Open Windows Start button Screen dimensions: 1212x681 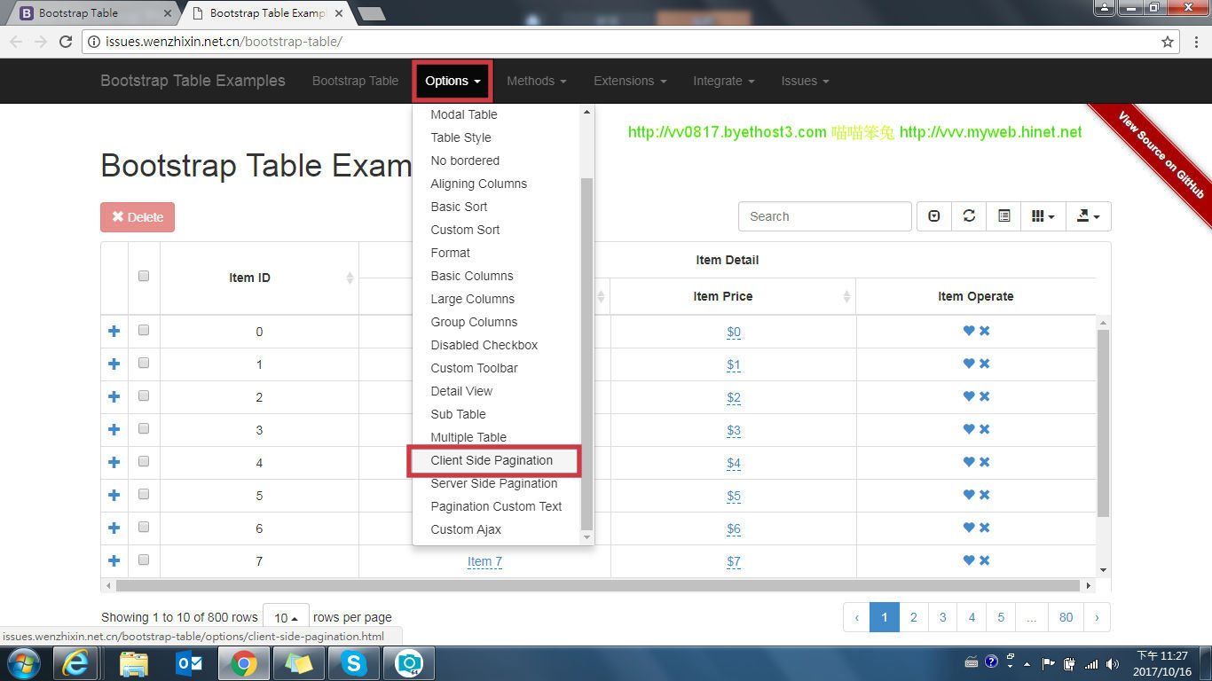(x=23, y=663)
